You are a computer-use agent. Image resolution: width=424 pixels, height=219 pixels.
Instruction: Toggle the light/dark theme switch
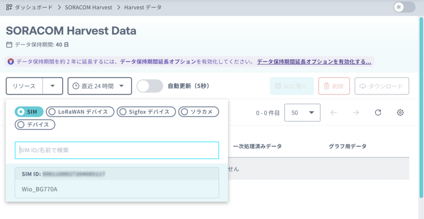coord(404,7)
